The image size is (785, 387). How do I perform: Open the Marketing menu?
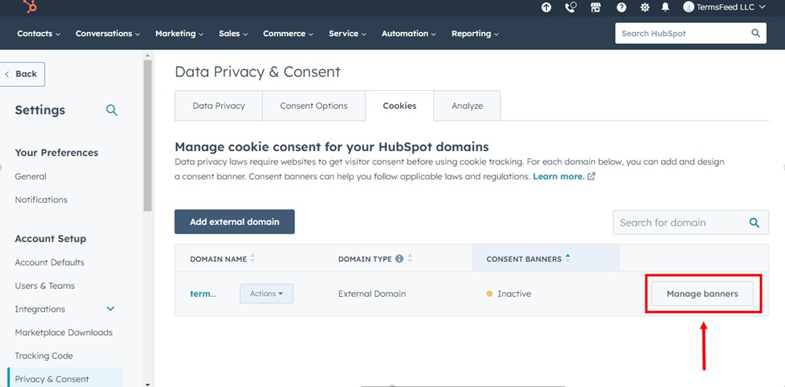click(179, 34)
